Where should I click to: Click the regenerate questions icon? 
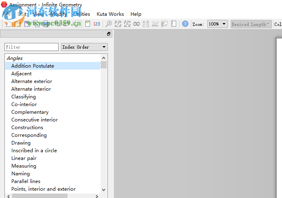(118, 24)
